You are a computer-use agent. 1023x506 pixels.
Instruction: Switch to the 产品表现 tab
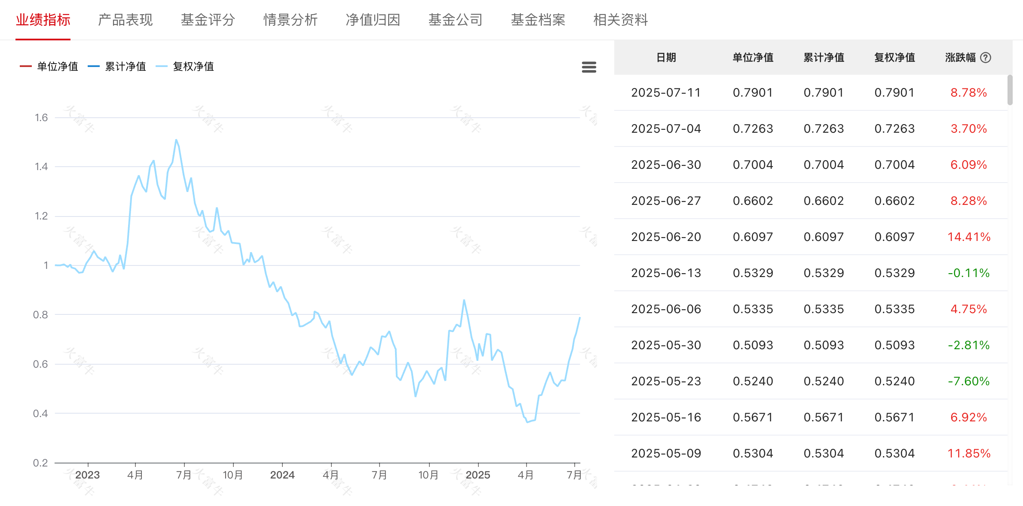125,20
